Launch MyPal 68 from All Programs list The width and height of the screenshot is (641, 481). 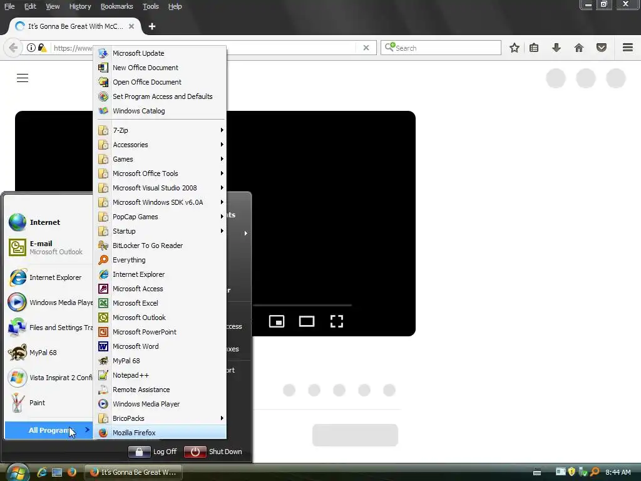[160, 361]
